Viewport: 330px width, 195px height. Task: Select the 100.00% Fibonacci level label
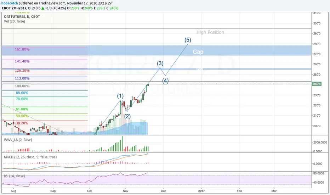[22, 86]
